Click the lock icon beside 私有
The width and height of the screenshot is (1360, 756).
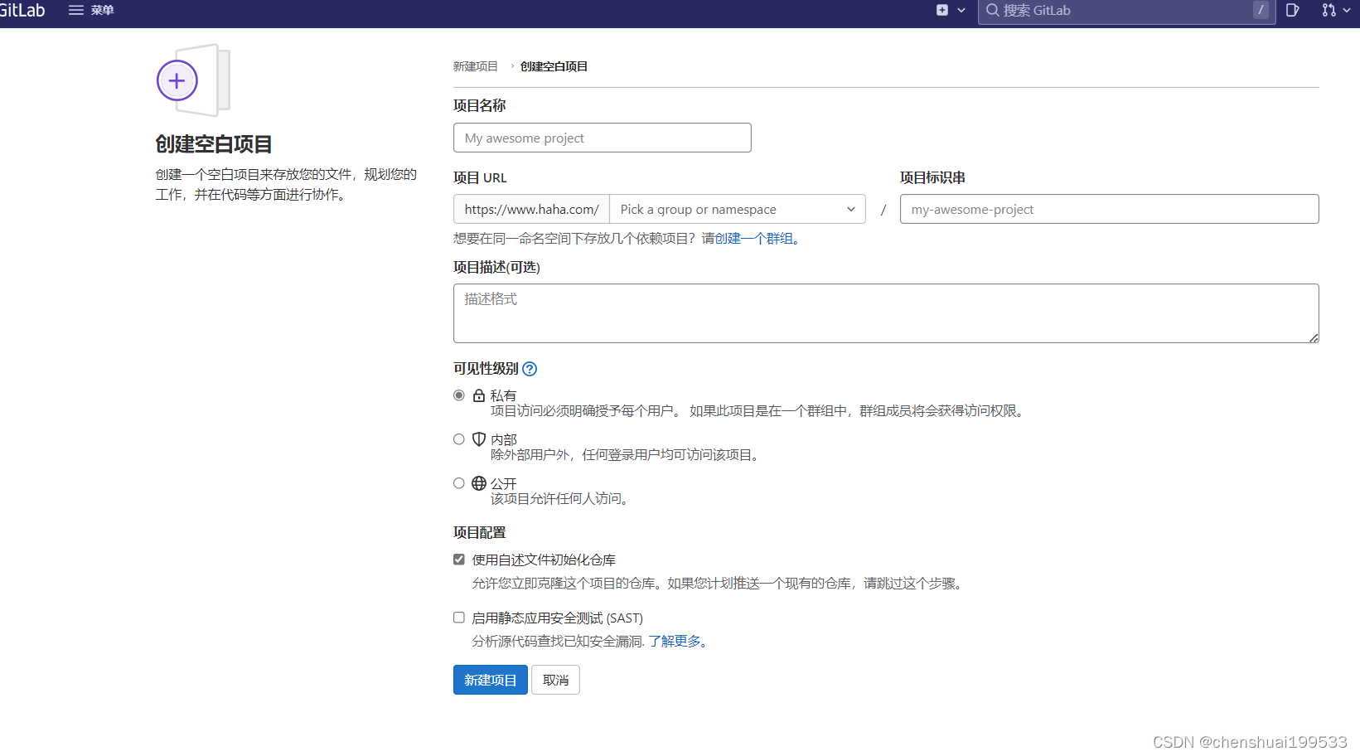[479, 395]
